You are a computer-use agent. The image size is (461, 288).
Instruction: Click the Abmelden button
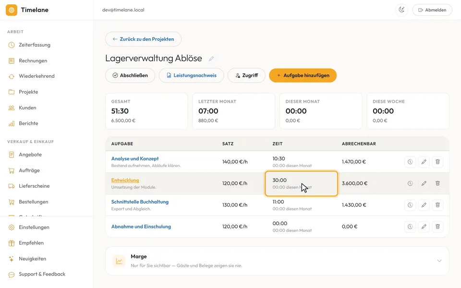432,10
